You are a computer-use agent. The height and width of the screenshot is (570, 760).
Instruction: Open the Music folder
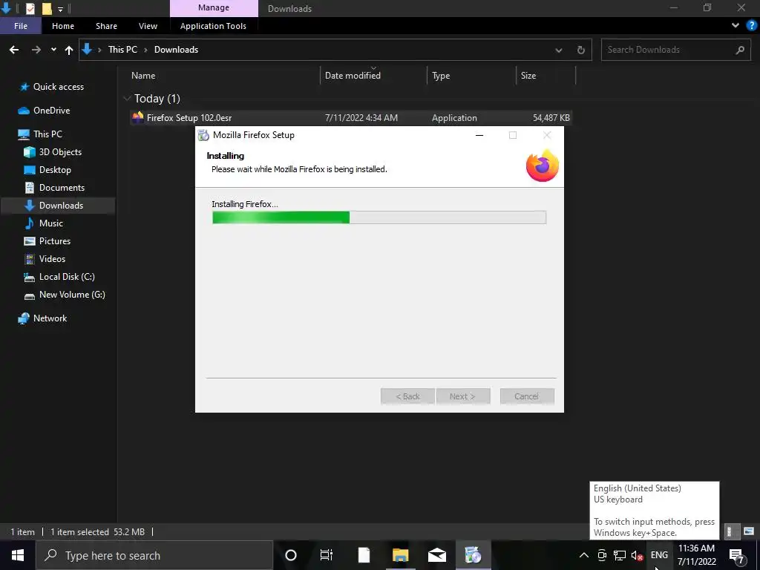pyautogui.click(x=51, y=223)
